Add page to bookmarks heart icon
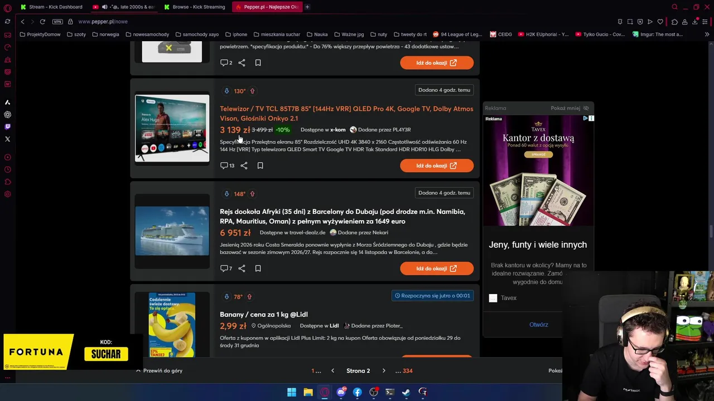The height and width of the screenshot is (401, 714). pyautogui.click(x=660, y=21)
